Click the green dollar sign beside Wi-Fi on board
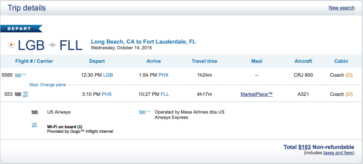The width and height of the screenshot is (363, 164). (x=80, y=127)
